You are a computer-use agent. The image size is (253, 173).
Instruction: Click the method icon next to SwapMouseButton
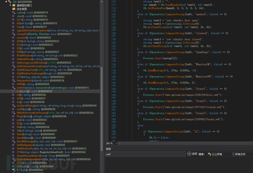(x=14, y=155)
